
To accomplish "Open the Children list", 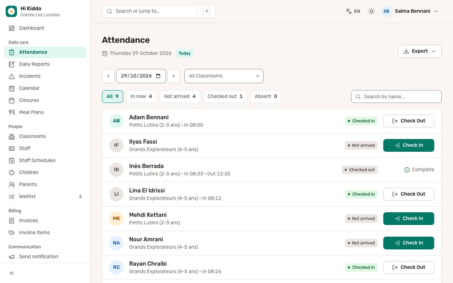I will click(45, 172).
